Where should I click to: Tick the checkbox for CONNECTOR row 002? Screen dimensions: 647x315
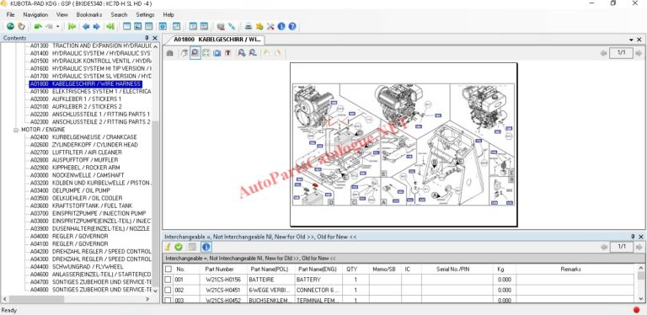pyautogui.click(x=168, y=291)
